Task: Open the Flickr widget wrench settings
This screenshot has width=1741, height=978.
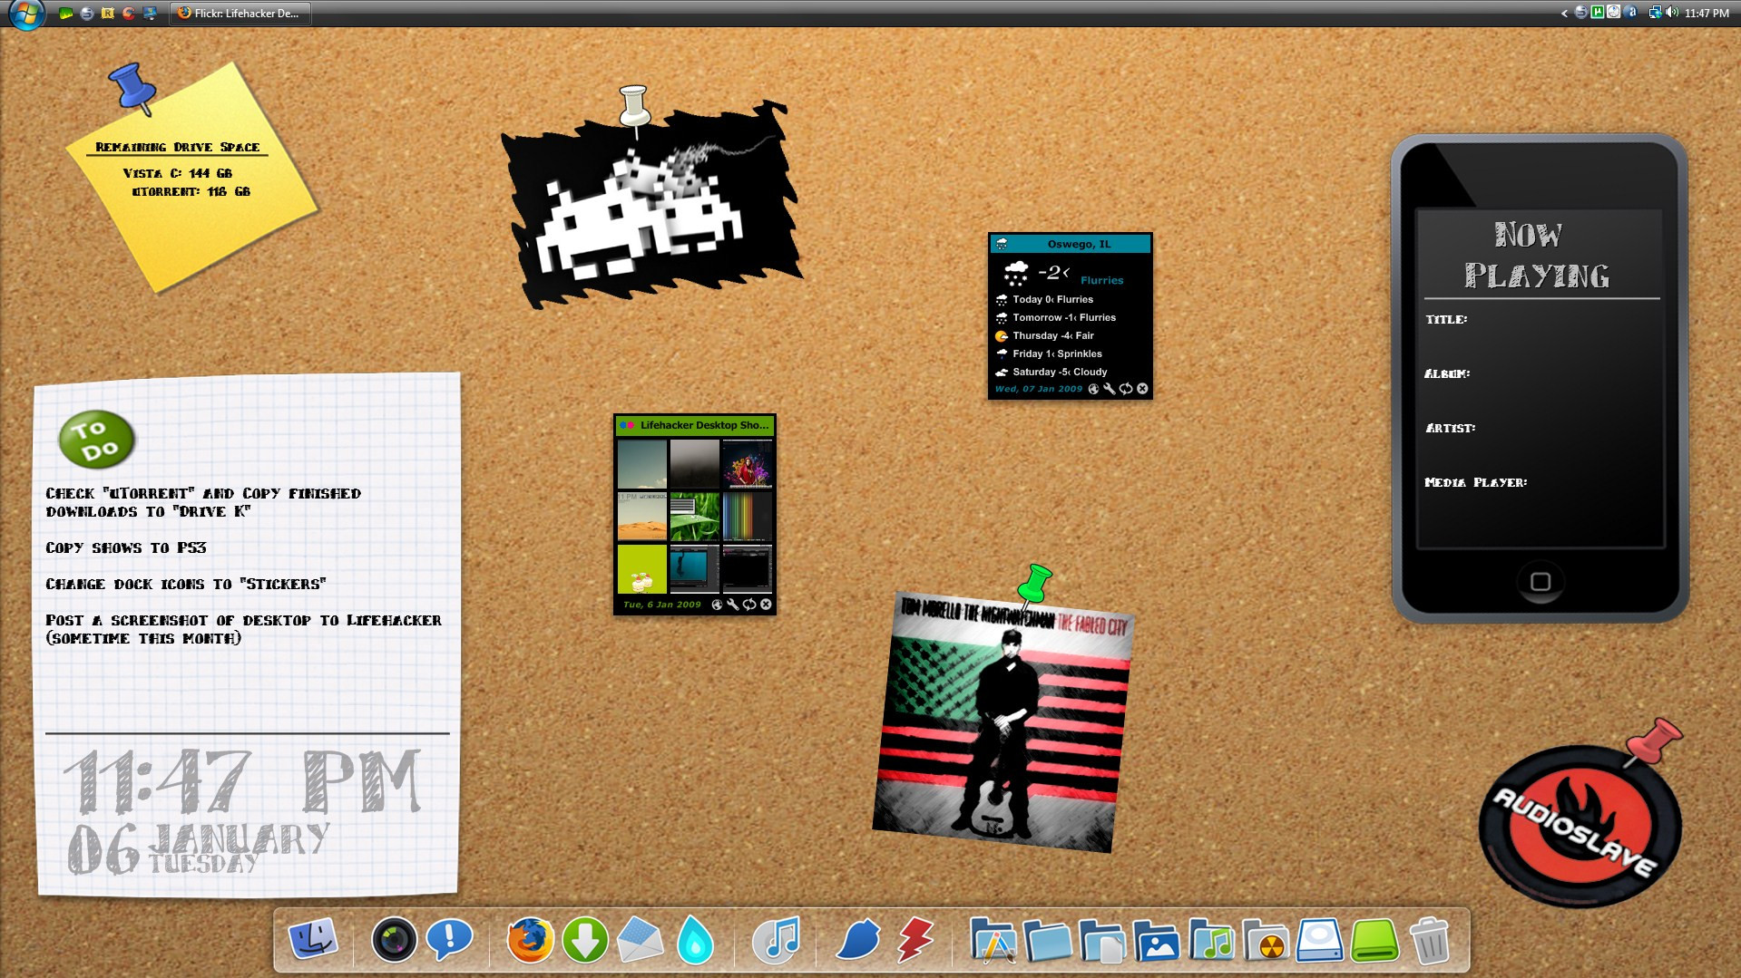Action: point(732,605)
